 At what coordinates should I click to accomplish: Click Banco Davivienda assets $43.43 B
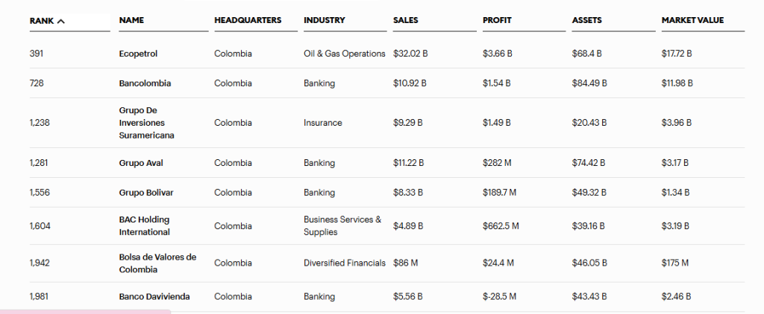click(x=589, y=297)
